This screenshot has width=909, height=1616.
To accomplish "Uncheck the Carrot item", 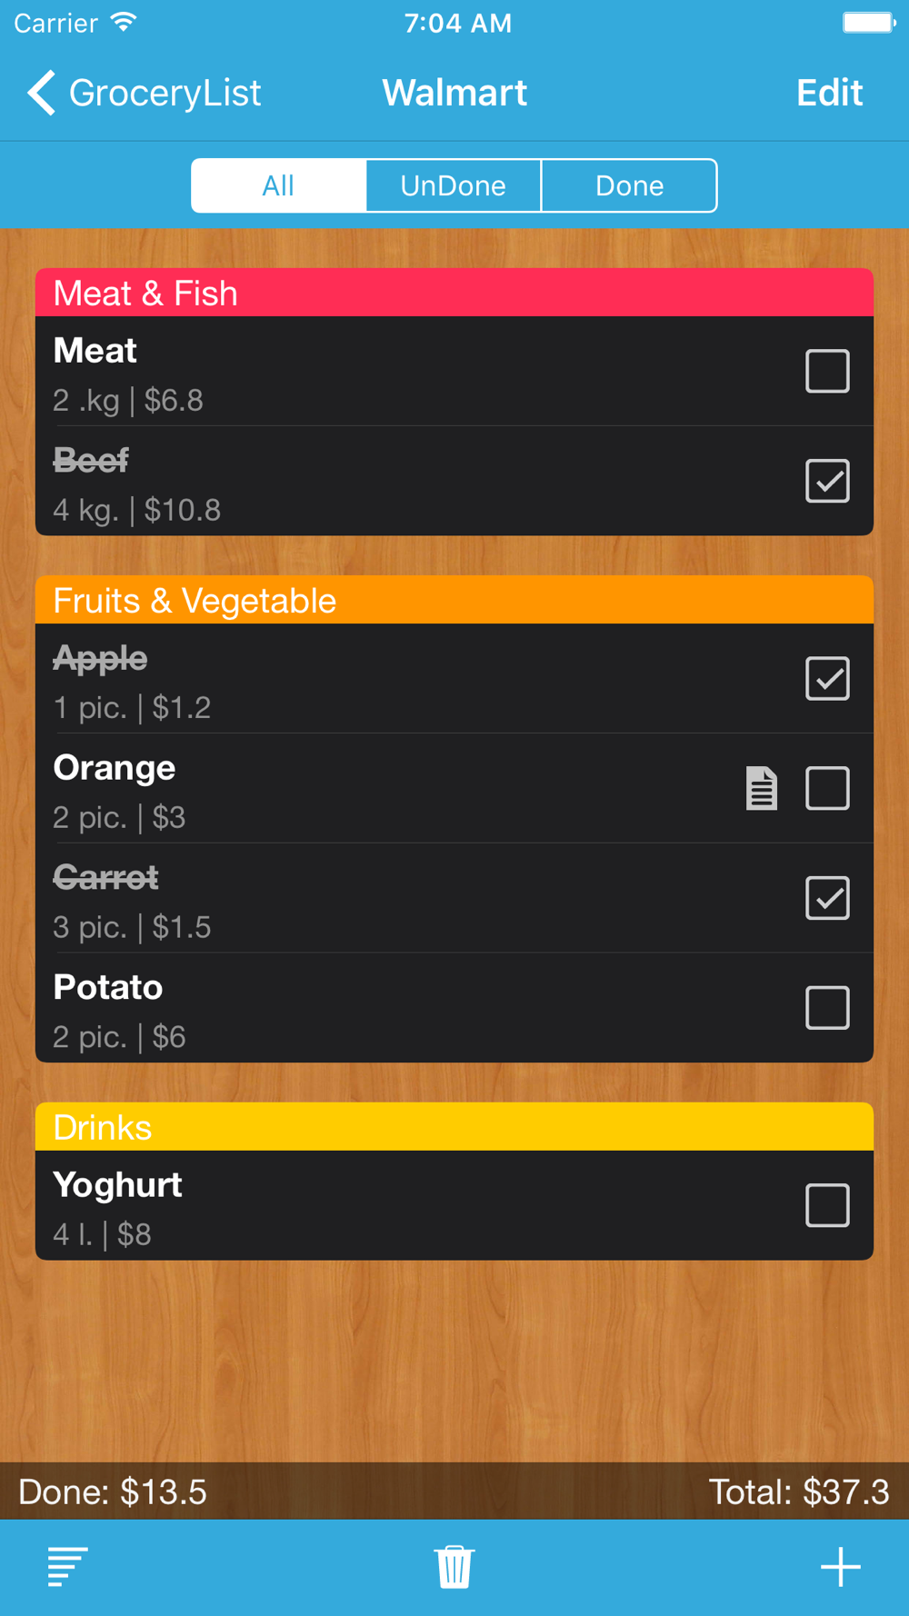I will point(827,898).
